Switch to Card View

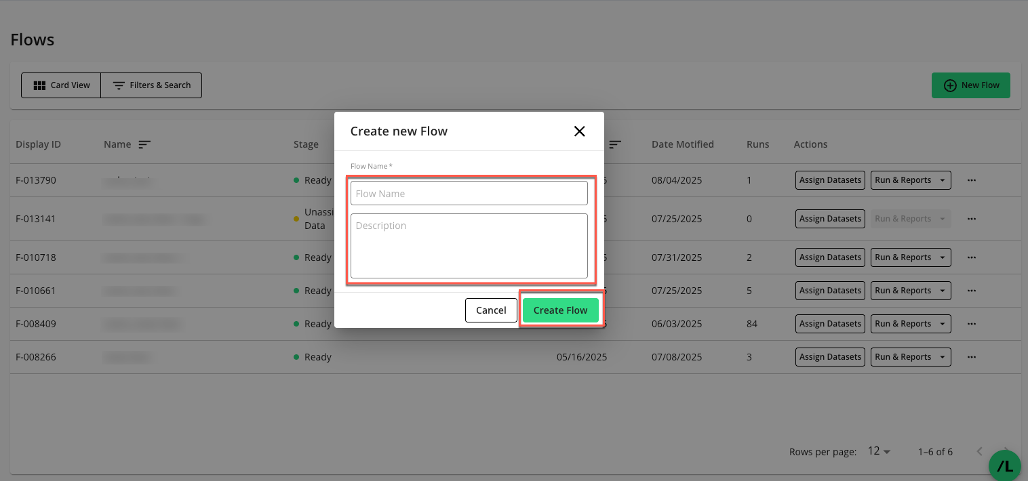coord(61,85)
